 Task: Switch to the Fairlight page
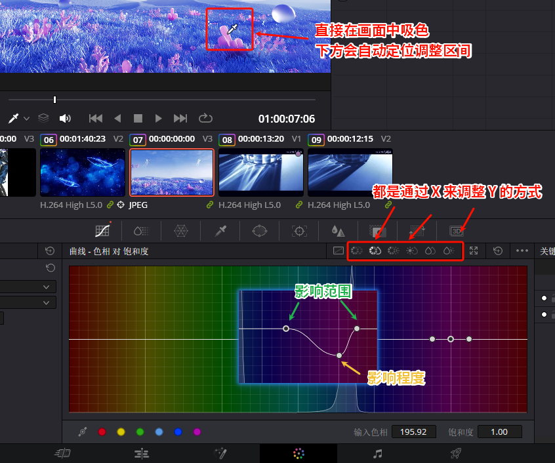[378, 453]
